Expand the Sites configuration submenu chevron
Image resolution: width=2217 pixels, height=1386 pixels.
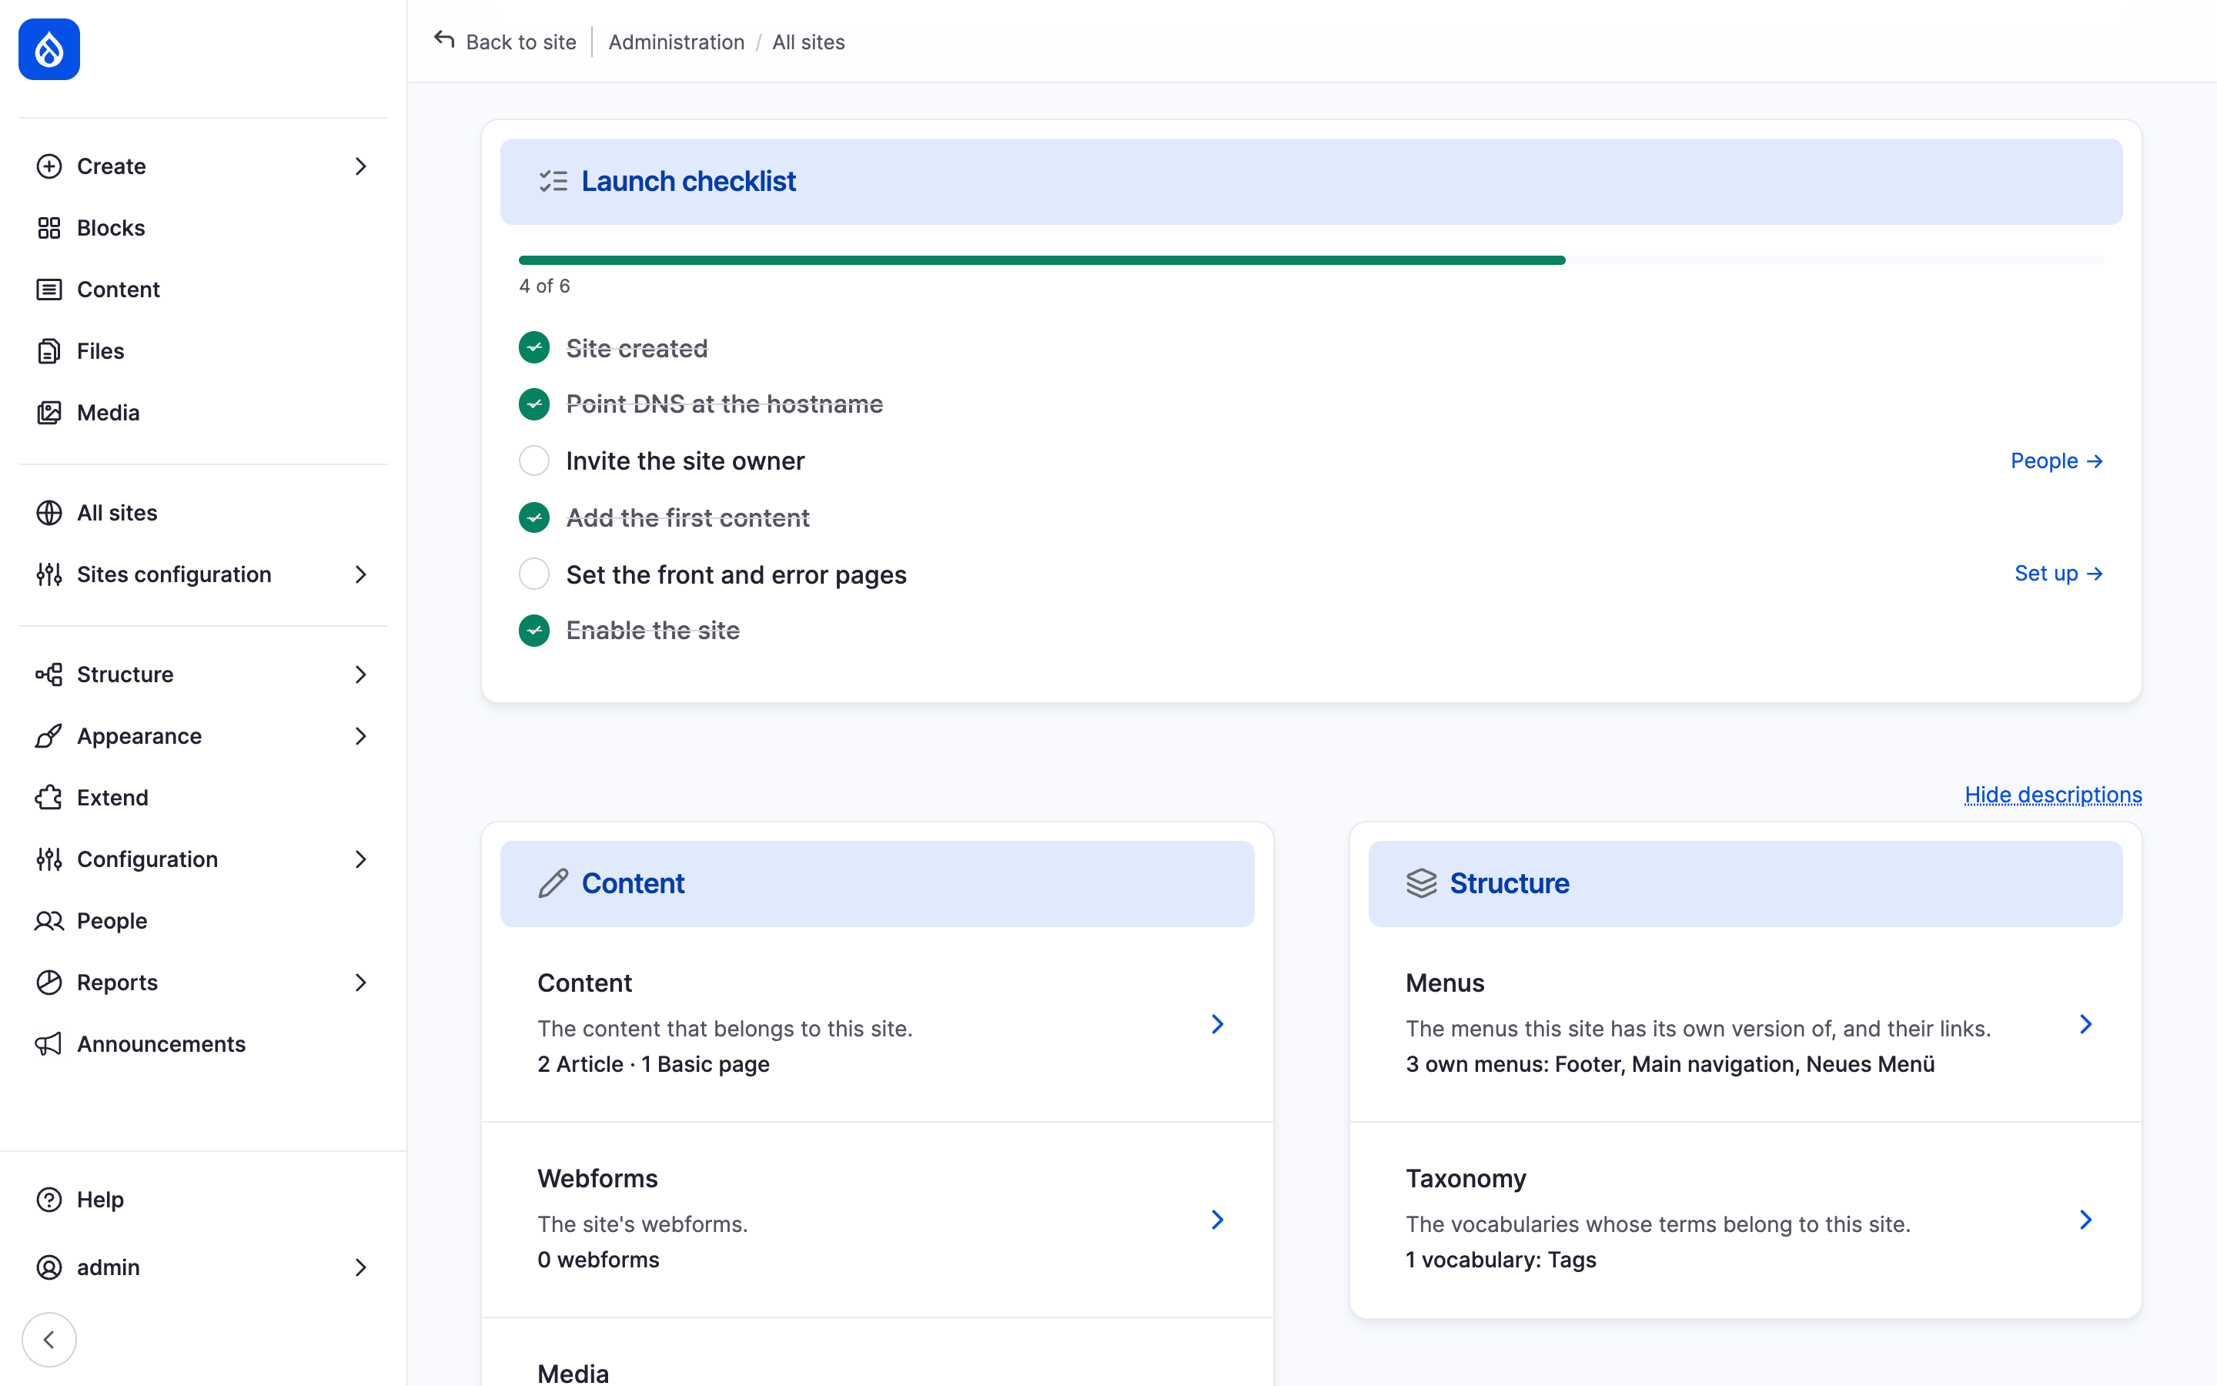tap(361, 574)
